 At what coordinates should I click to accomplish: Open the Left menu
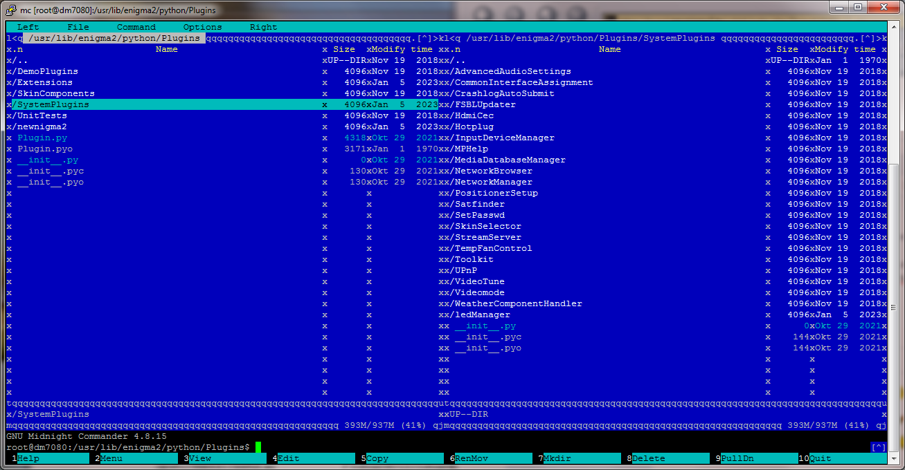click(28, 27)
